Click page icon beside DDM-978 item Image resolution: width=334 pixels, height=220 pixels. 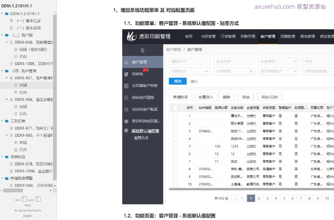point(11,164)
